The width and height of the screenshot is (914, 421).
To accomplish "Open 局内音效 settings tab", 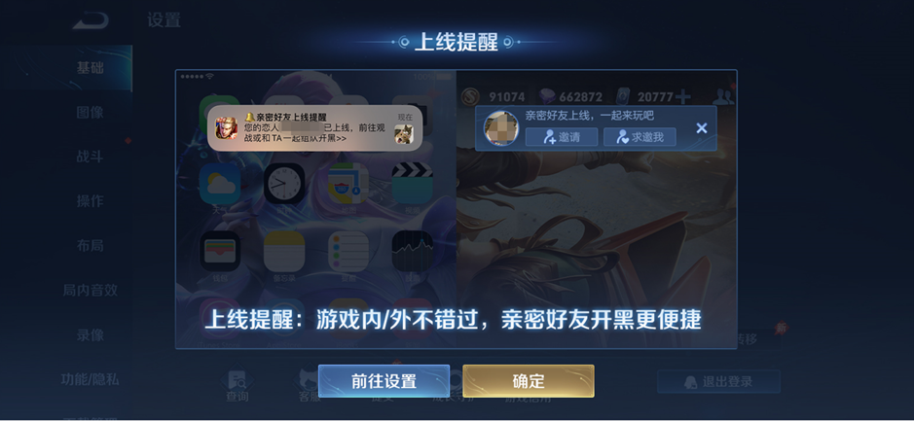I will tap(90, 290).
